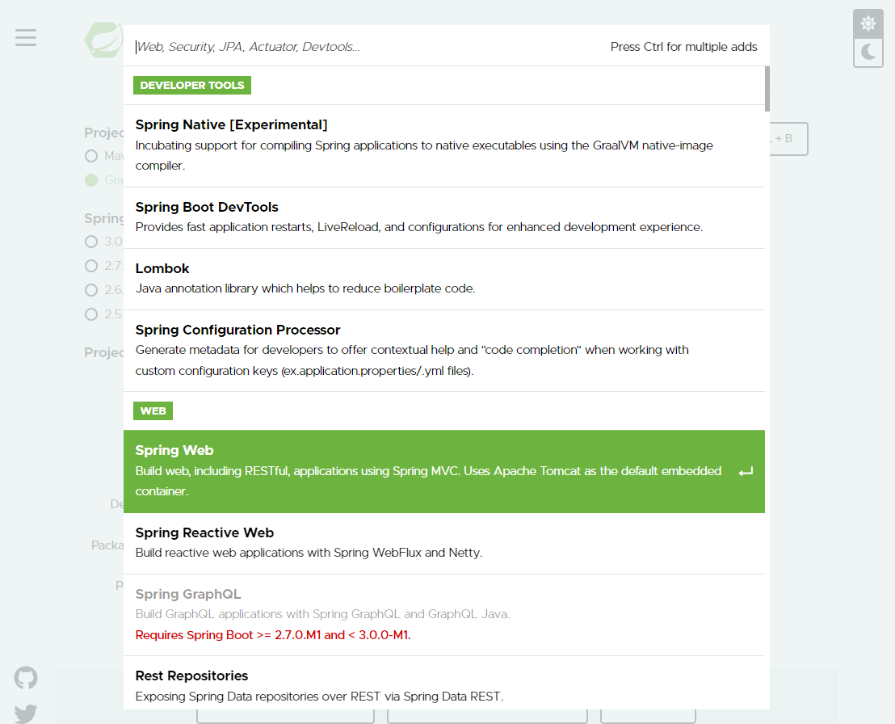This screenshot has width=895, height=724.
Task: Choose Spring Boot 2.7 radio option
Action: [91, 266]
